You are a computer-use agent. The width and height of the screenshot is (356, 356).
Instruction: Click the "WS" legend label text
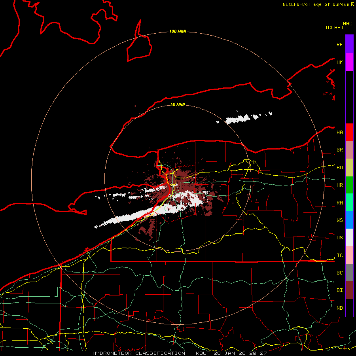pos(339,220)
